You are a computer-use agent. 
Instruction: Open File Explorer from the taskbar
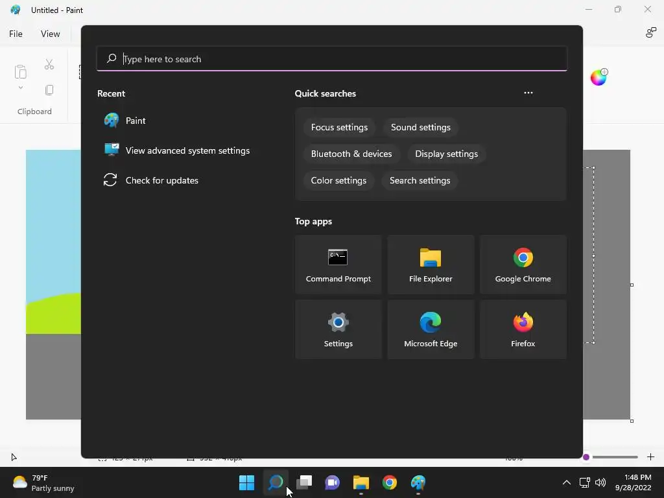[361, 482]
